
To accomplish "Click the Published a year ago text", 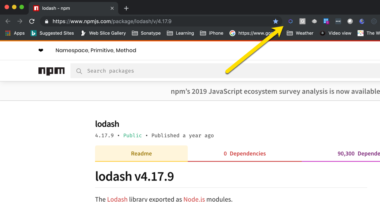I will coord(183,135).
